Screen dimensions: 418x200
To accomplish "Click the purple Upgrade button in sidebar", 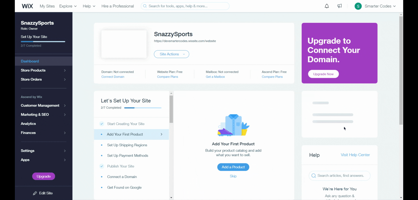I will [x=44, y=176].
